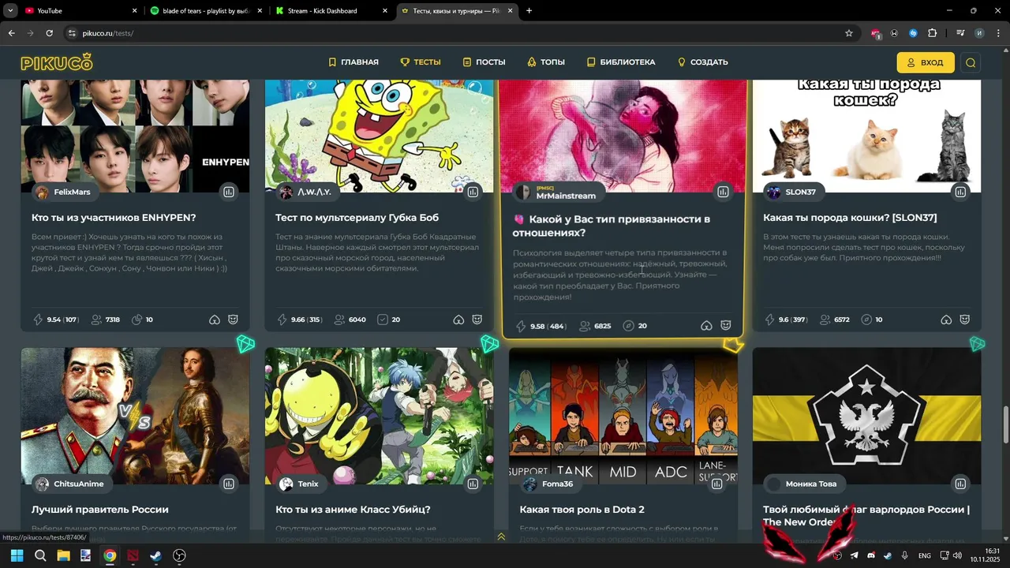Click stats icon on ENHYPEN card image
The width and height of the screenshot is (1010, 568).
[228, 192]
